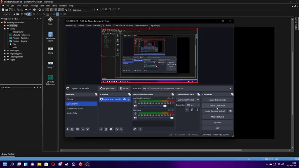This screenshot has width=299, height=168.
Task: Expand the NightBeggins tree node
Action: click(x=5, y=53)
